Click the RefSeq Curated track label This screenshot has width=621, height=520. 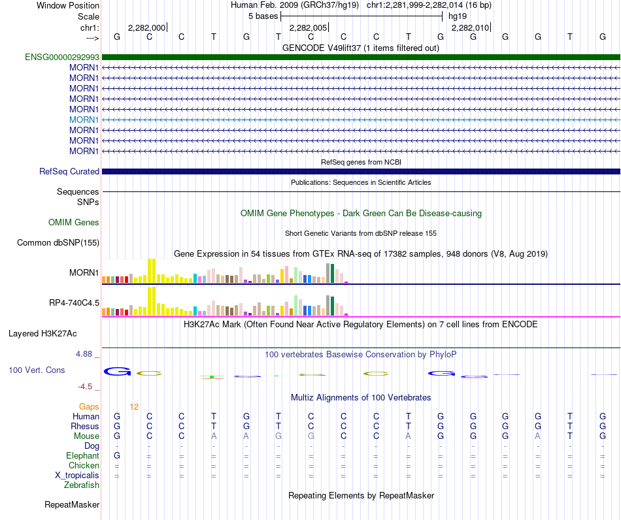coord(69,171)
